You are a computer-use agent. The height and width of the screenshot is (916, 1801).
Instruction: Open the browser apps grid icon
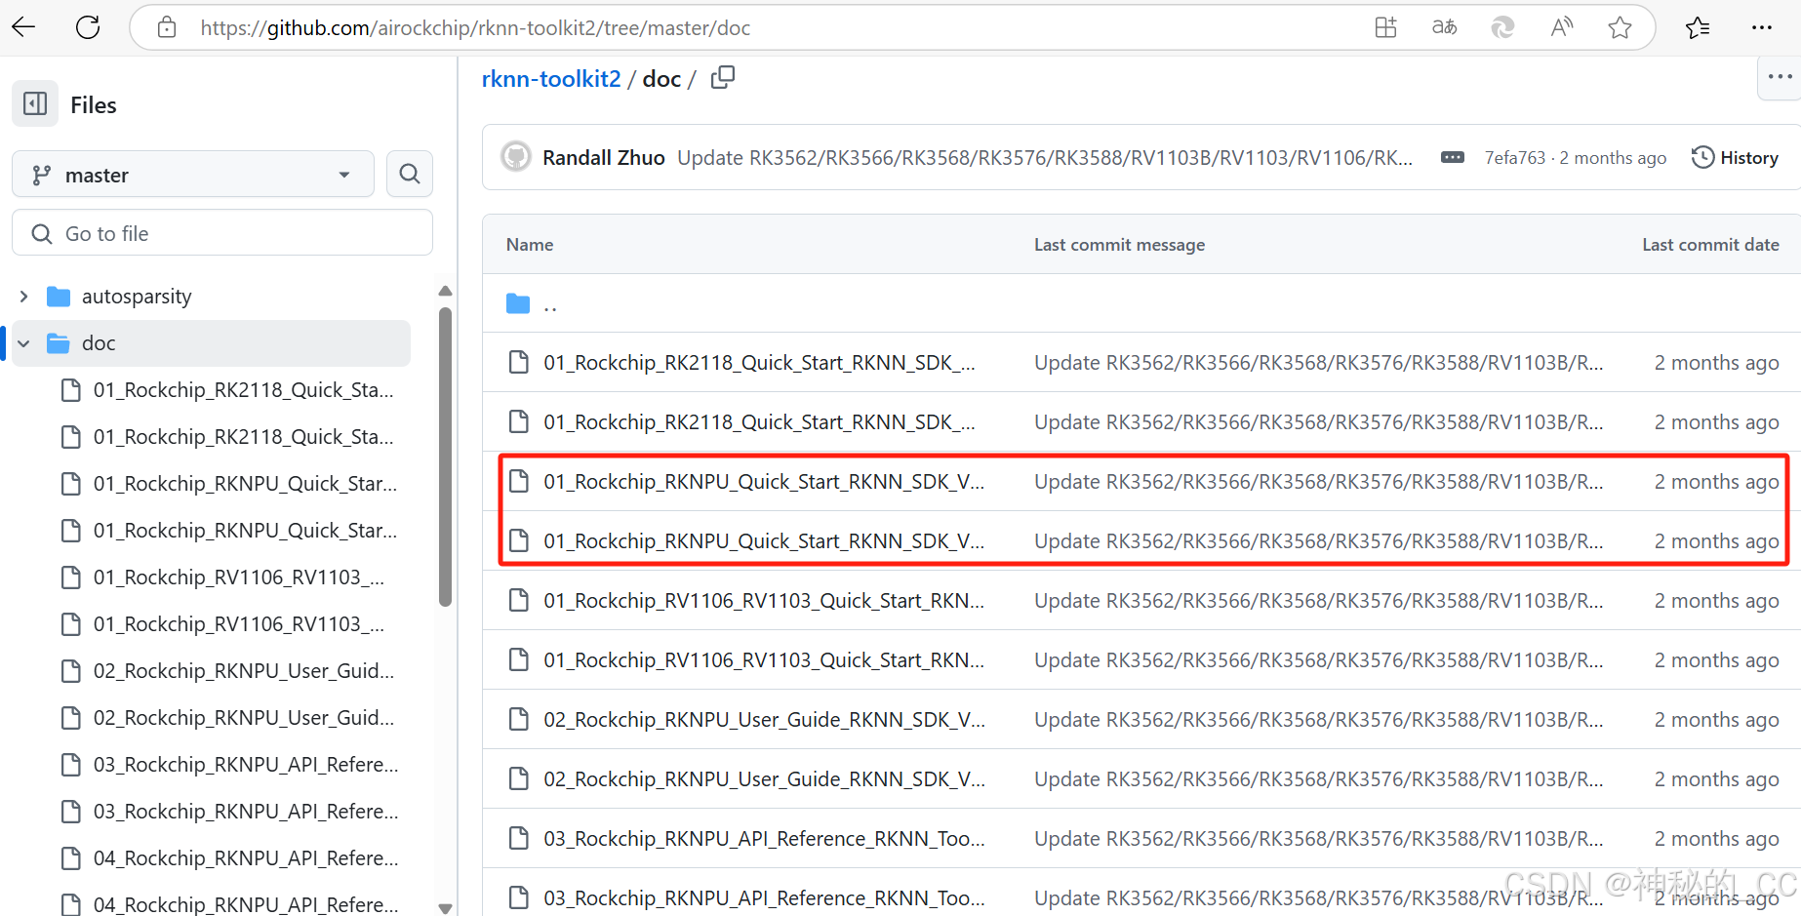(1385, 27)
